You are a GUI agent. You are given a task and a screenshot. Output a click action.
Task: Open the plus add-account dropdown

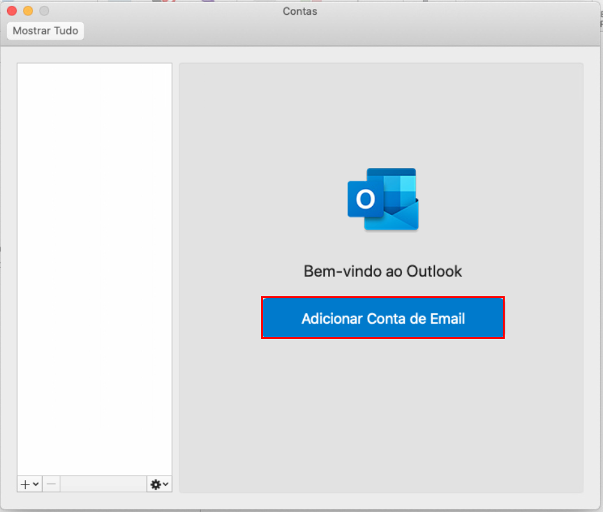coord(29,484)
